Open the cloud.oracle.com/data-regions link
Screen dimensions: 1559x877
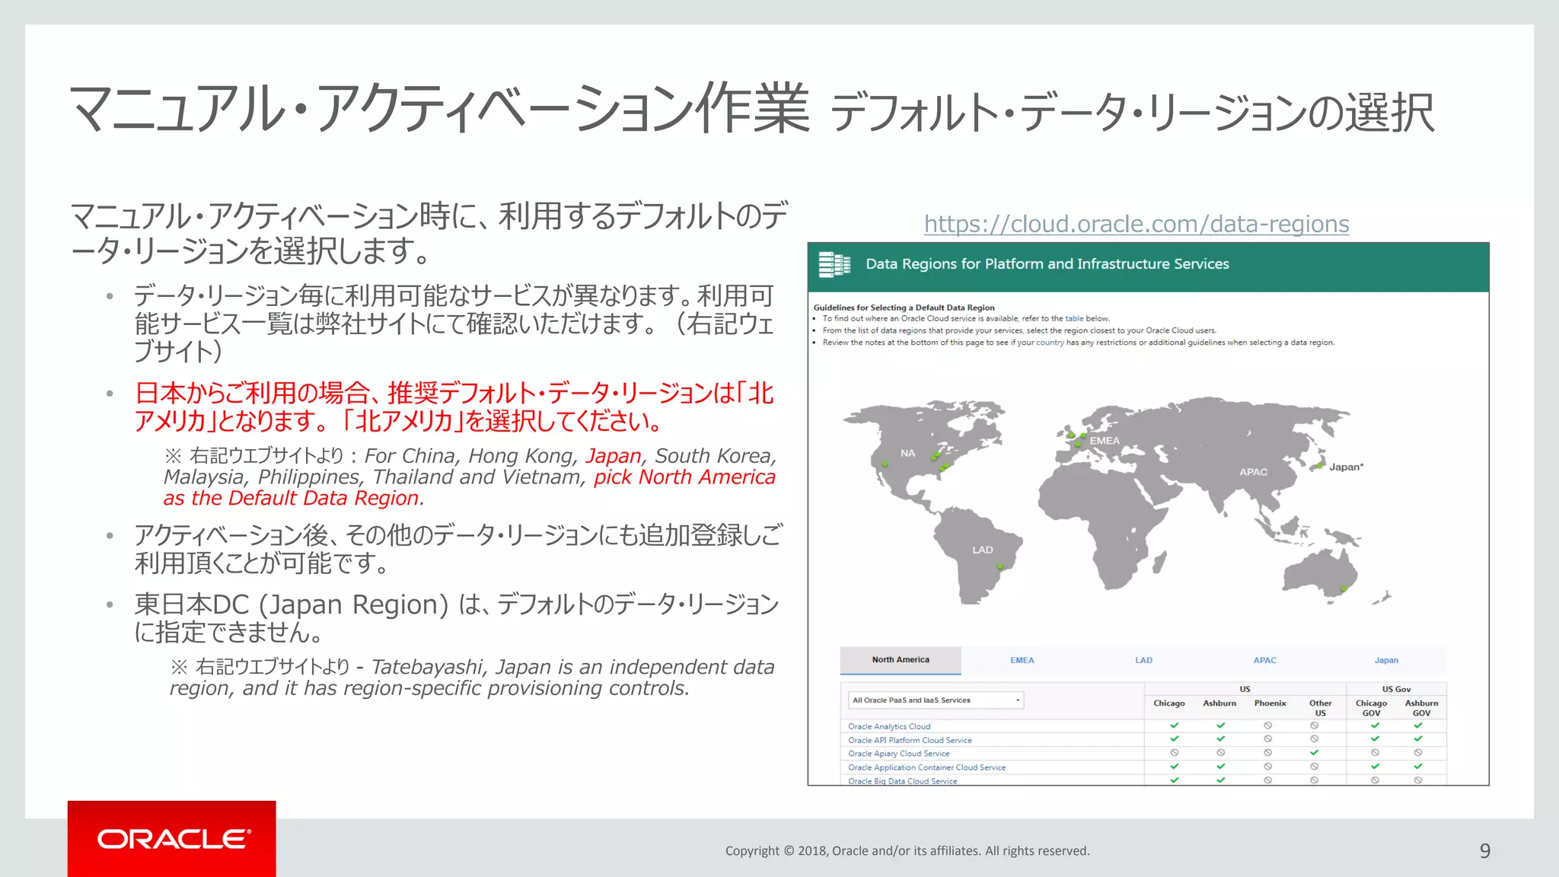coord(1137,224)
